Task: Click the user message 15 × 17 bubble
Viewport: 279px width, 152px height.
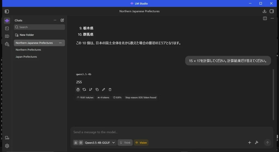Action: click(228, 61)
